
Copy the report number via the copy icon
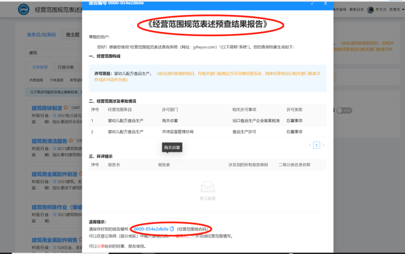click(172, 229)
